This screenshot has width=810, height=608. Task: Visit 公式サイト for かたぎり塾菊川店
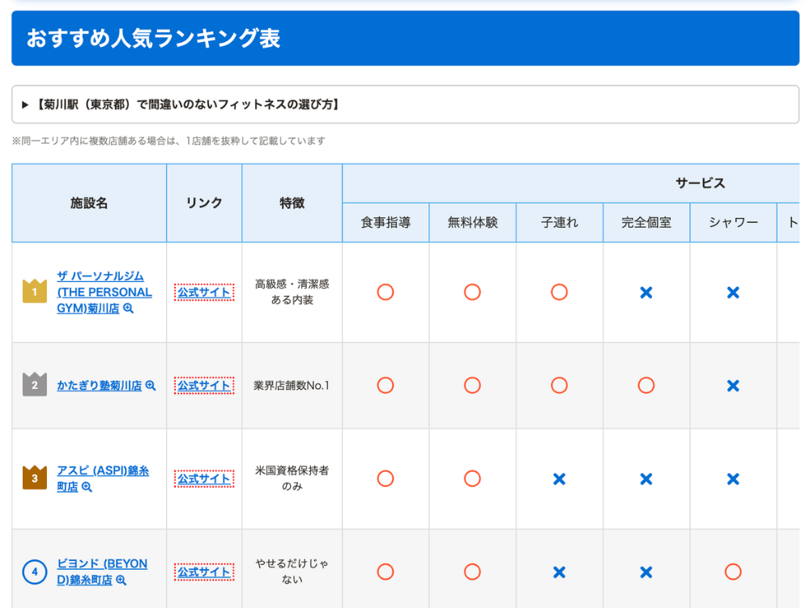coord(204,386)
